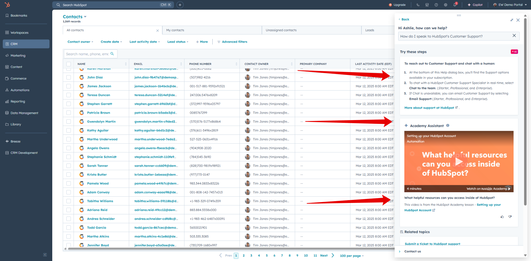
Task: Click the HubSpot sprocket logo
Action: [x=7, y=5]
